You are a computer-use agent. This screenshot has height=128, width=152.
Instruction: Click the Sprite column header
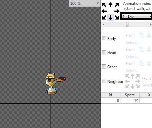(x=130, y=95)
